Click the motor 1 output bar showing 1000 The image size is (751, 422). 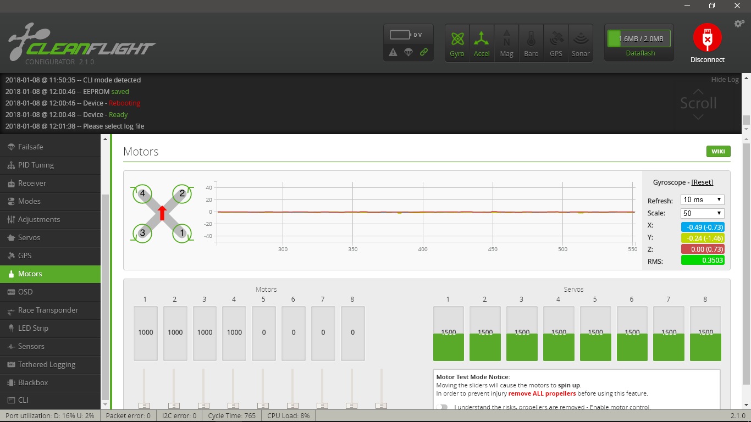pos(146,333)
